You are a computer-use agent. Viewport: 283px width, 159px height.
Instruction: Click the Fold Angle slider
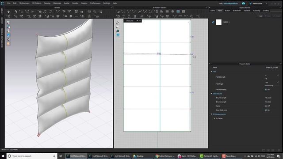point(272,86)
